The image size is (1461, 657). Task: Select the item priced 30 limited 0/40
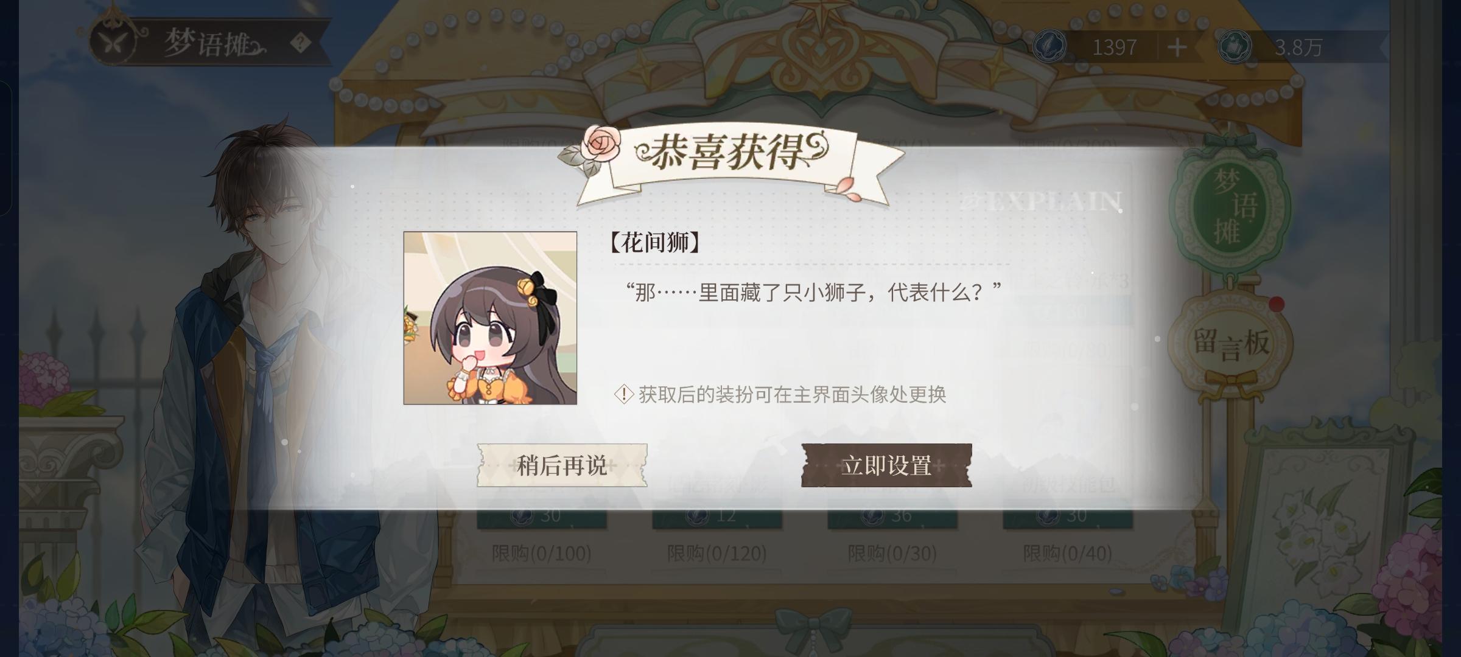(1068, 535)
